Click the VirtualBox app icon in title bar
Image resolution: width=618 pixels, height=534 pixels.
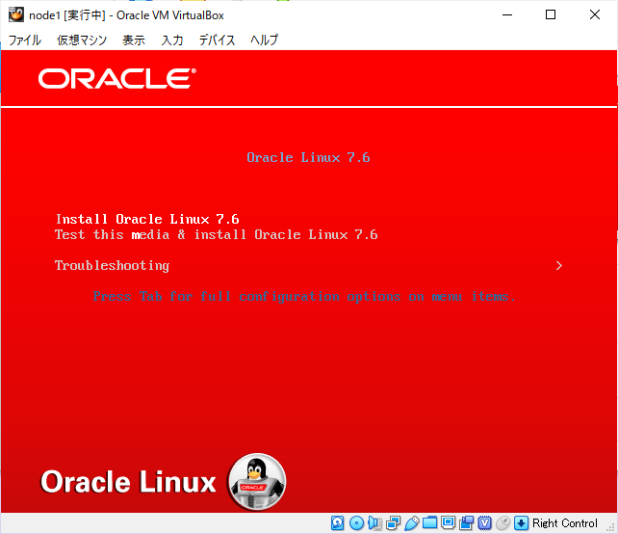[16, 15]
